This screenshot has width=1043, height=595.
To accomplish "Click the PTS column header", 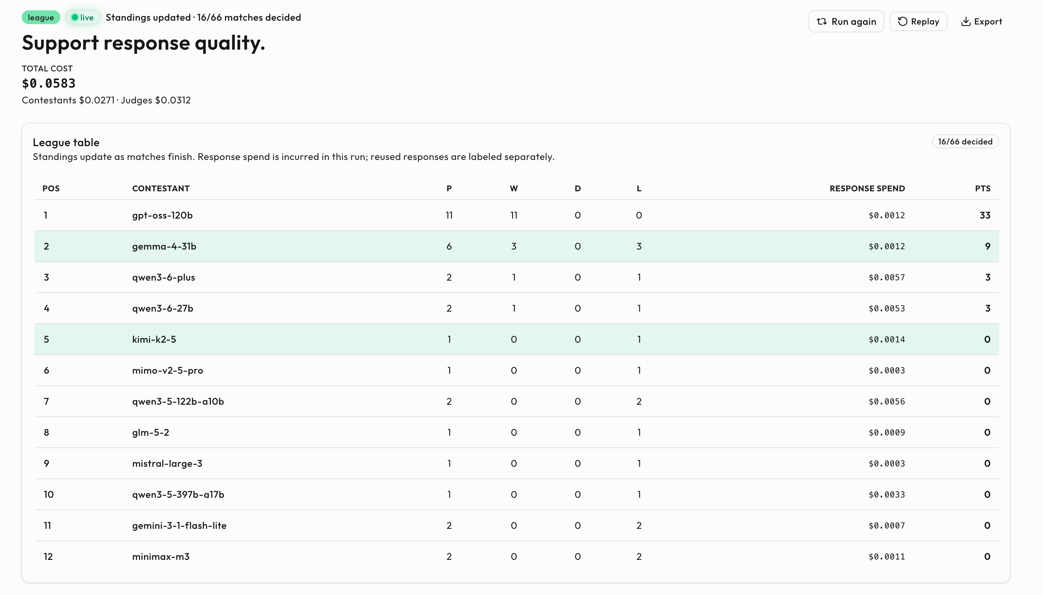I will (x=983, y=188).
